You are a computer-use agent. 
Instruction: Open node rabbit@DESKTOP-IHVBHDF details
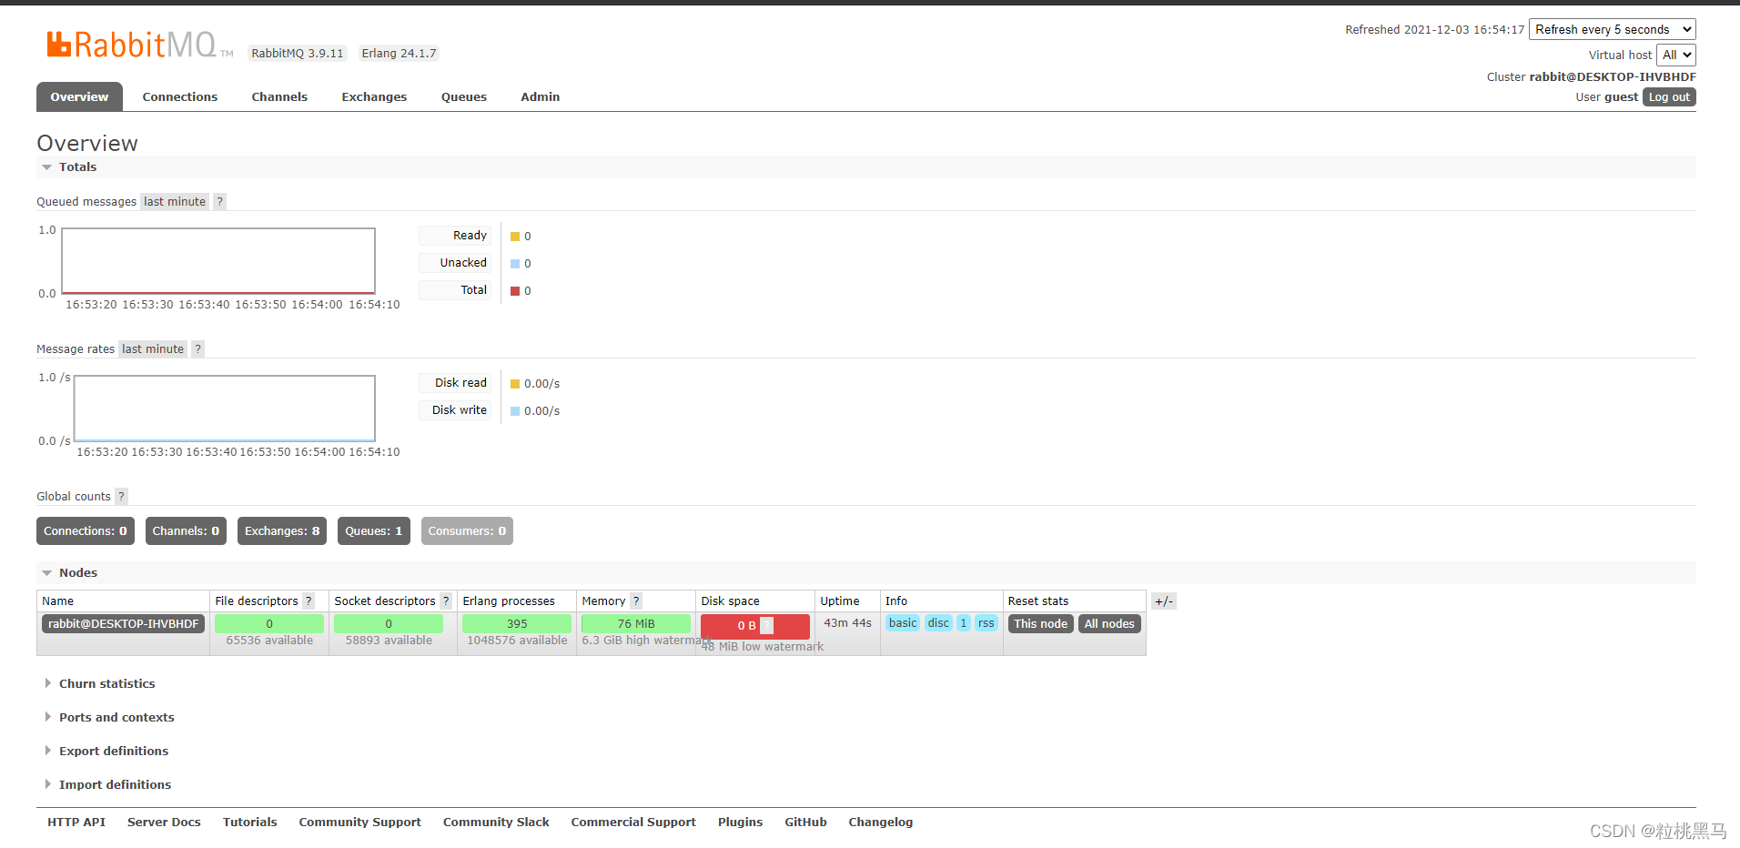point(124,624)
